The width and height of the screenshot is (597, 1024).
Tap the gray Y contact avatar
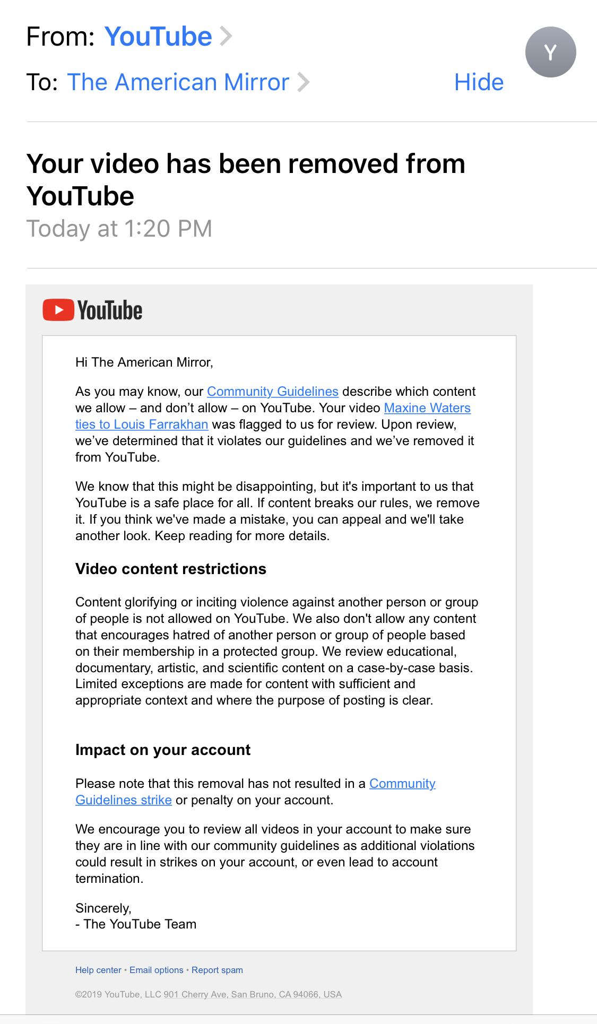[x=550, y=52]
